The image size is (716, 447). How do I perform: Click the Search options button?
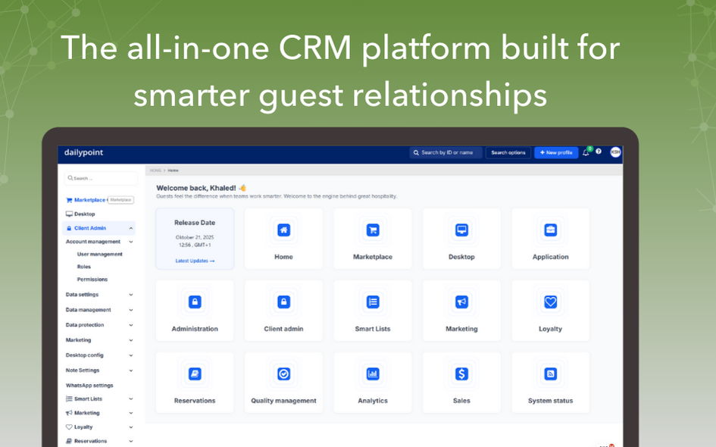(x=508, y=152)
